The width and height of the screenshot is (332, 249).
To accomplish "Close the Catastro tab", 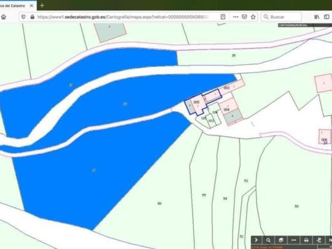I will [31, 6].
